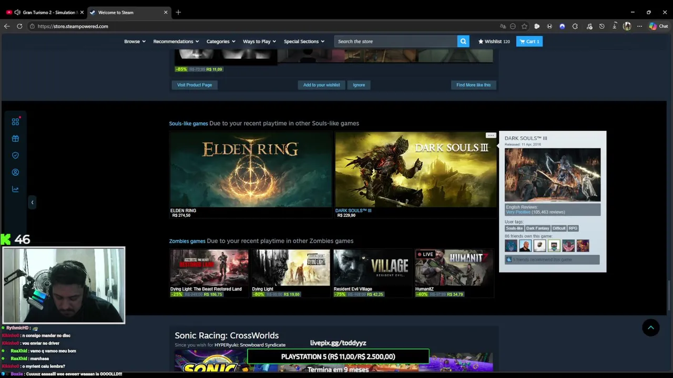Click the scroll-to-top round arrow button

click(x=650, y=328)
